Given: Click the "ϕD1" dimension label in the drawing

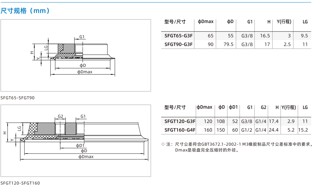Looking at the screenshot, I should tap(80, 145).
